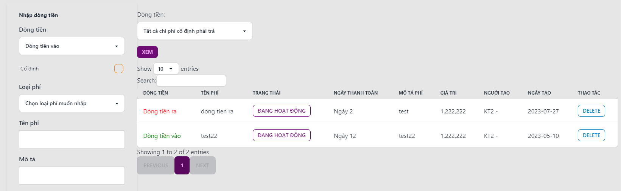Expand the Chọn loại phí muốn nhập dropdown
Image resolution: width=621 pixels, height=191 pixels.
click(x=72, y=103)
